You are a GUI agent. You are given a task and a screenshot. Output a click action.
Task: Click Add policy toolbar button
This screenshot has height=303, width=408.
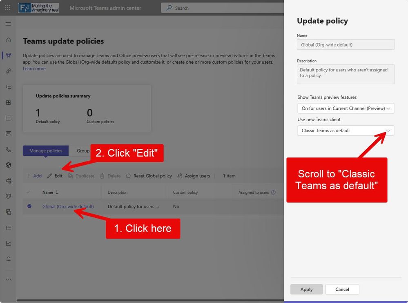pyautogui.click(x=34, y=176)
